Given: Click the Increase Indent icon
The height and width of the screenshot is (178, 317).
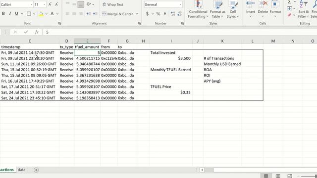Looking at the screenshot, I should point(95,14).
